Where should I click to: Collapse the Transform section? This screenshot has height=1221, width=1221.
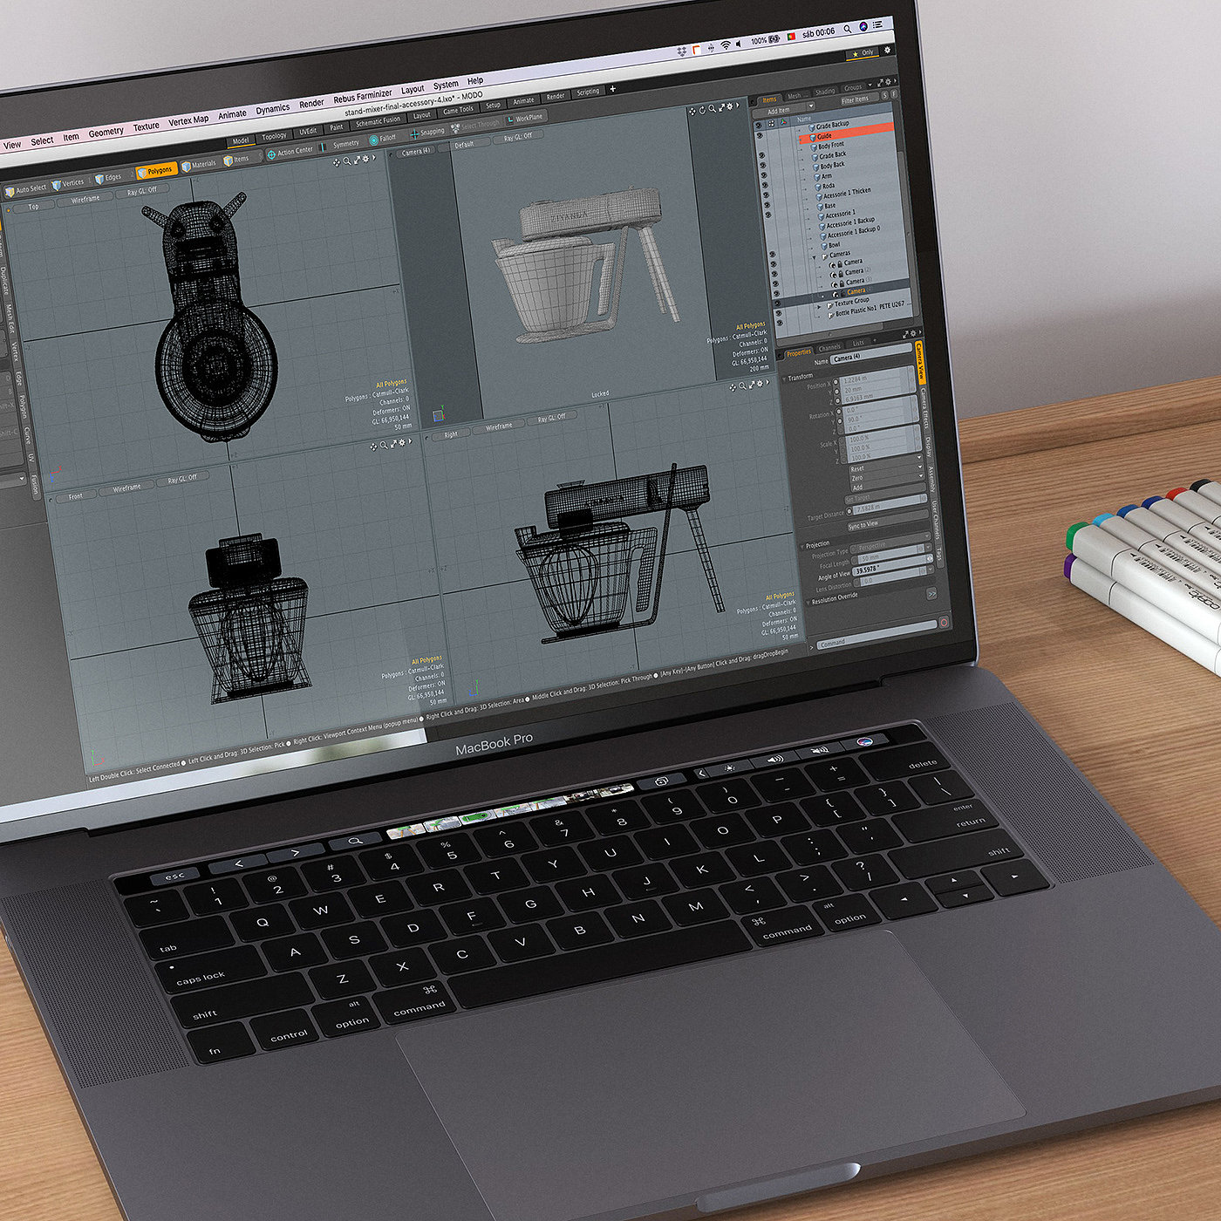[783, 378]
